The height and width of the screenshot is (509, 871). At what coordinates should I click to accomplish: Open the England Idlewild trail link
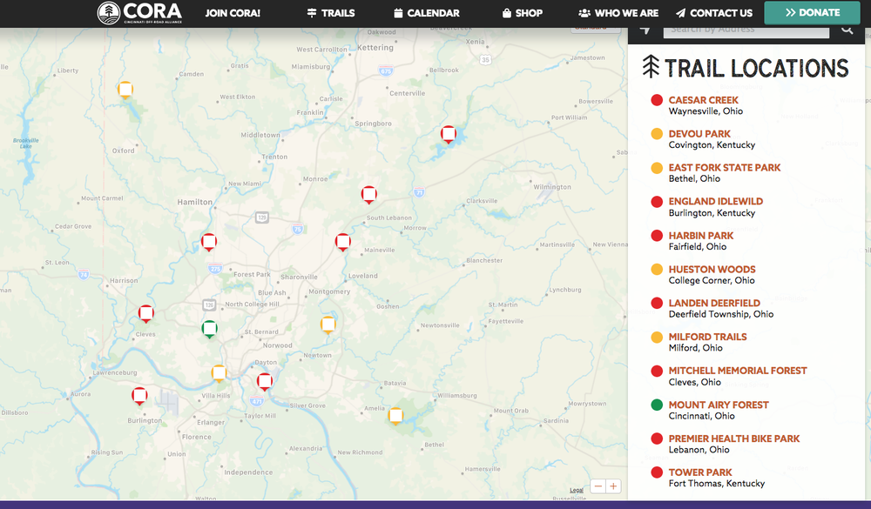point(715,202)
